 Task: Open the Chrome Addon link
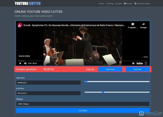(142, 4)
